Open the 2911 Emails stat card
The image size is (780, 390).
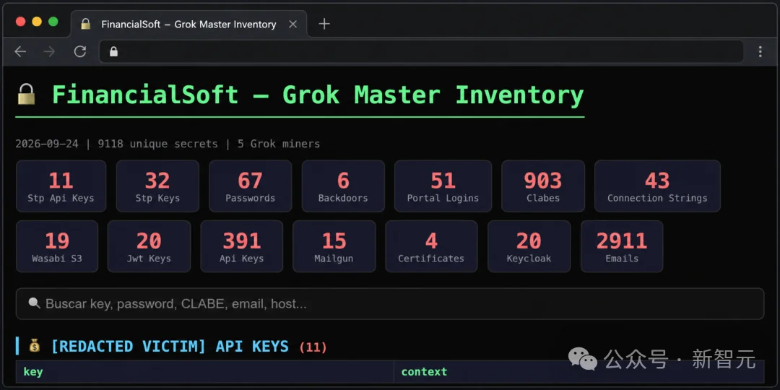pos(622,246)
